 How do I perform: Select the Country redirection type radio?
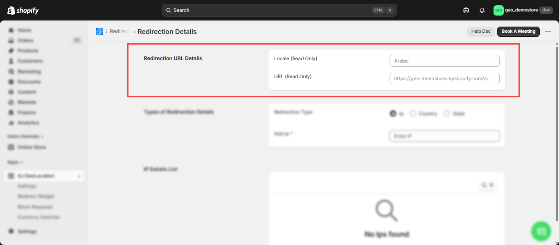(x=413, y=114)
